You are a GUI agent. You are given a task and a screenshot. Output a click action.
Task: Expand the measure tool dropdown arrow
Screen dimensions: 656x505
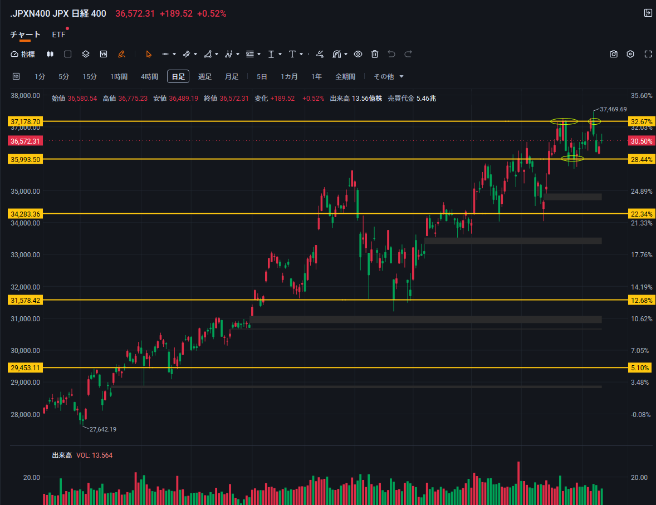[x=280, y=54]
